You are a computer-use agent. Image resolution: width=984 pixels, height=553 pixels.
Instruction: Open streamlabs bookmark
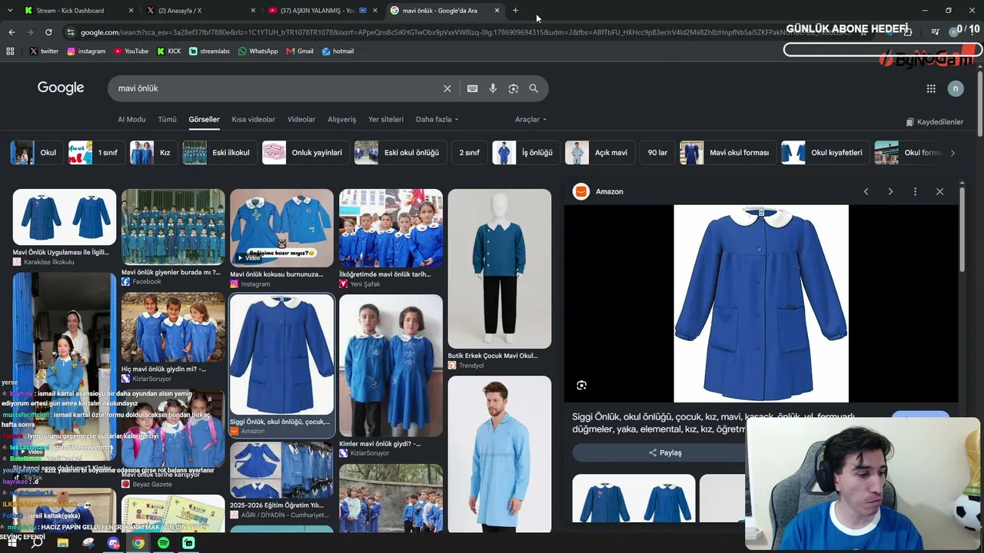tap(209, 51)
